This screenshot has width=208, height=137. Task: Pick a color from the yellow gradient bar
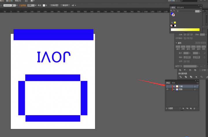coord(185,30)
